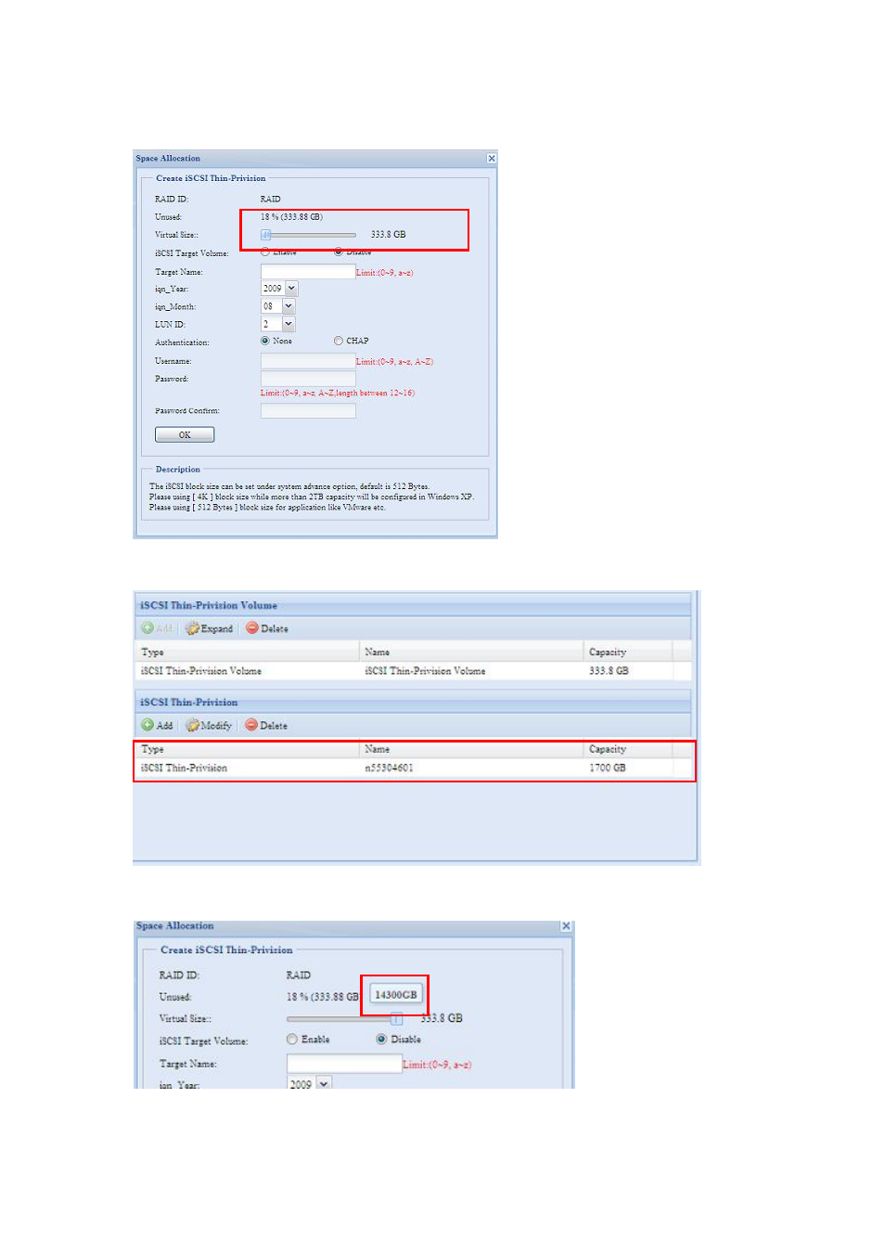Viewport: 885px width, 1253px height.
Task: Select None authentication in the top dialog
Action: 265,341
